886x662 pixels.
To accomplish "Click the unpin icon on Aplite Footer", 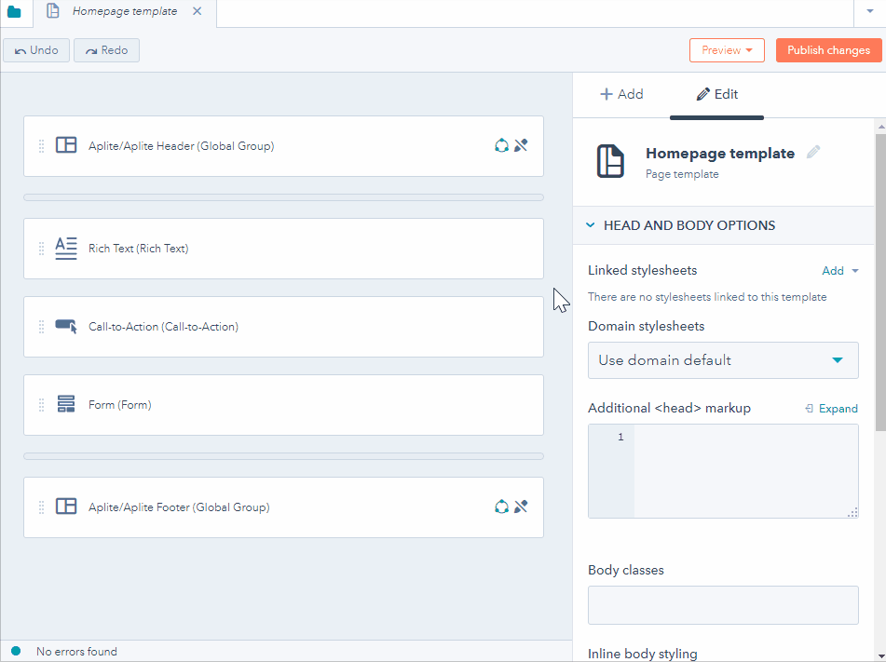I will (522, 507).
